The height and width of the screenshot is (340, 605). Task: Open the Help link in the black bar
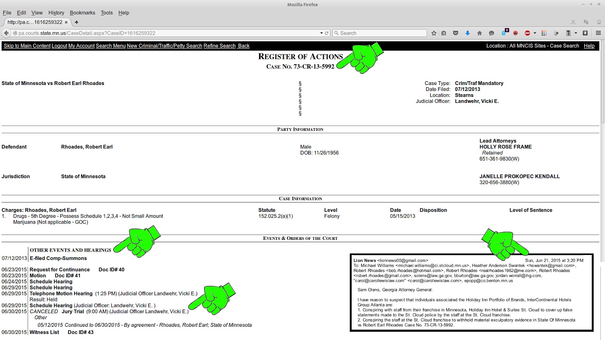(x=589, y=46)
